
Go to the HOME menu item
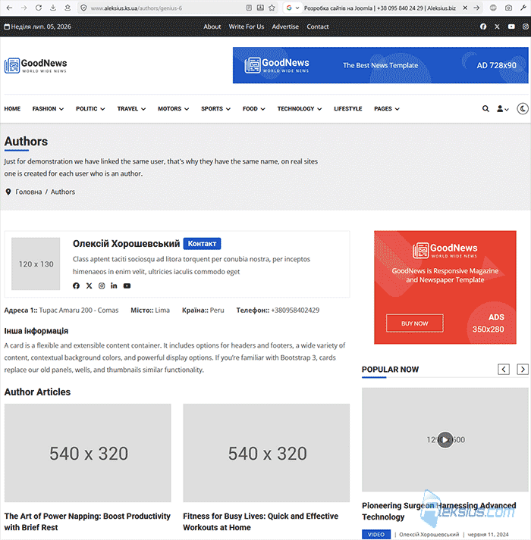click(x=12, y=109)
